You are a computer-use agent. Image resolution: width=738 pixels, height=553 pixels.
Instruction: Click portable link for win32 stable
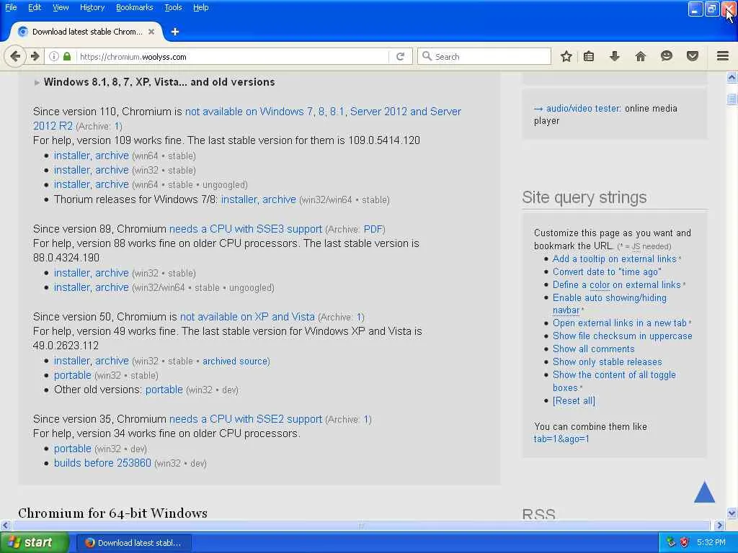pyautogui.click(x=73, y=375)
